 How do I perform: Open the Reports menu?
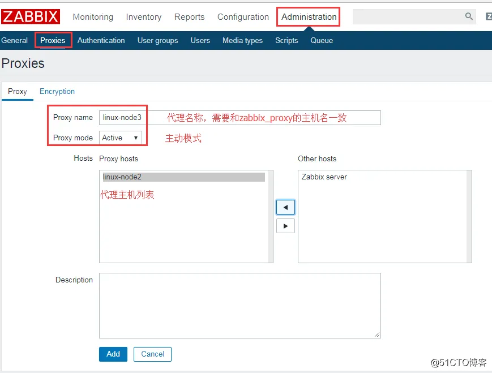[x=189, y=17]
